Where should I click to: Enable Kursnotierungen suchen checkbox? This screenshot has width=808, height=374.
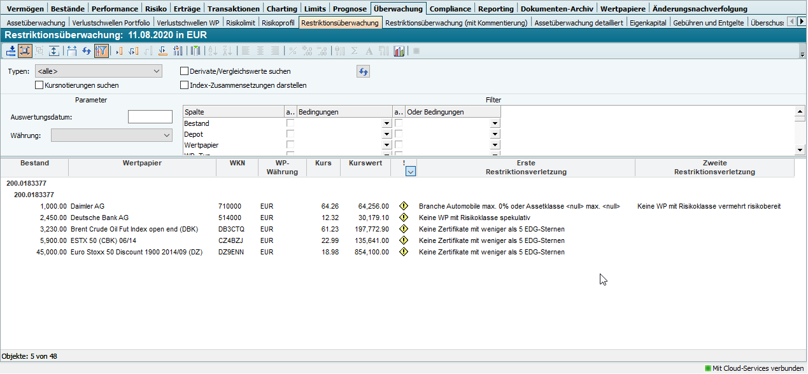pos(39,85)
